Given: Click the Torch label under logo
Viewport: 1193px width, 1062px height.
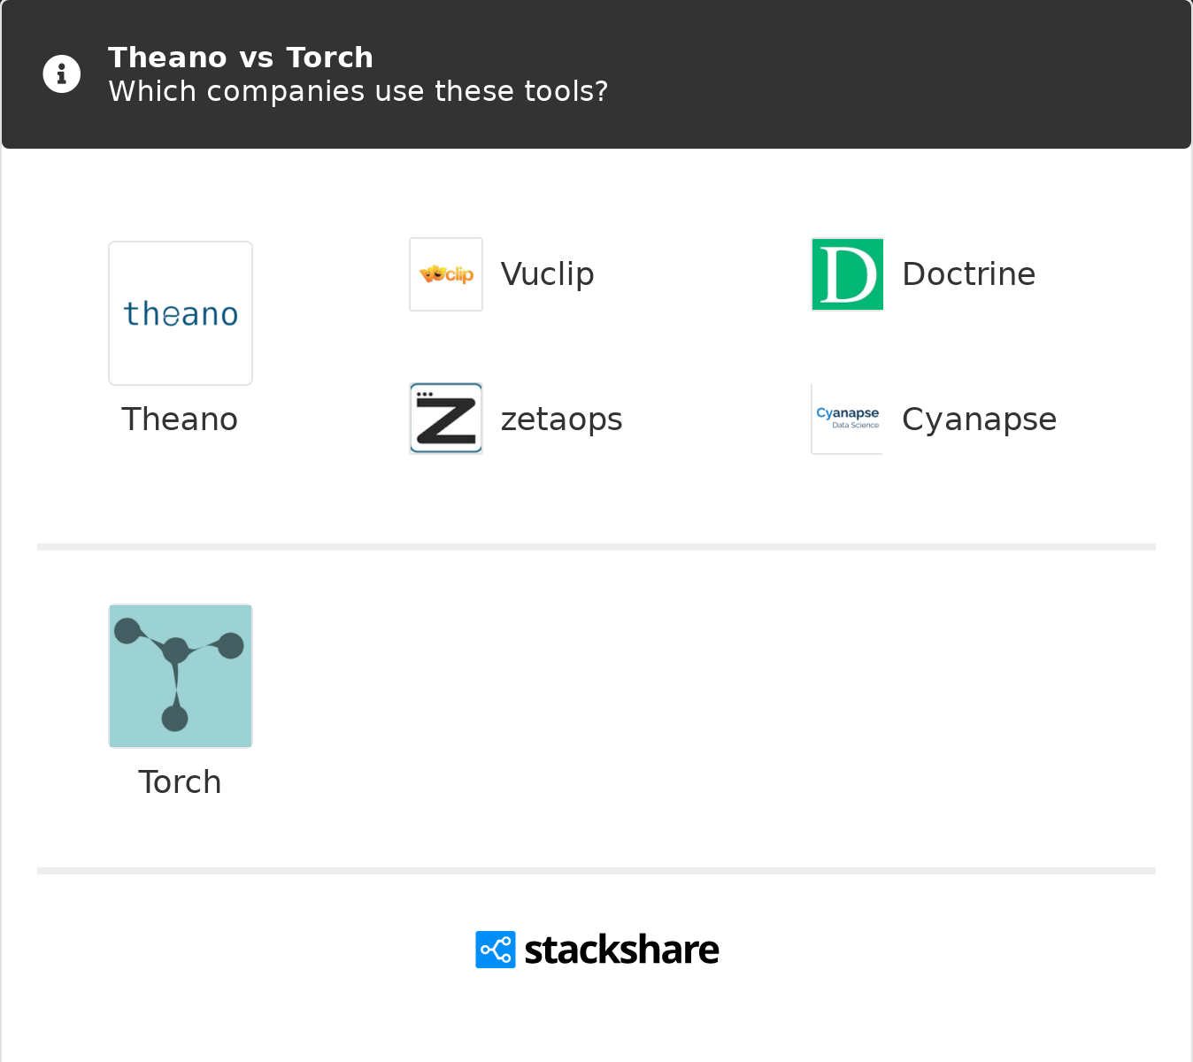Looking at the screenshot, I should coord(180,782).
